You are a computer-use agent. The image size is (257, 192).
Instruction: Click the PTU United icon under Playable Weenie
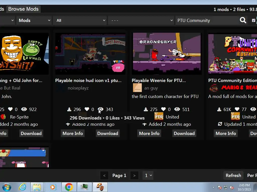pos(159,116)
